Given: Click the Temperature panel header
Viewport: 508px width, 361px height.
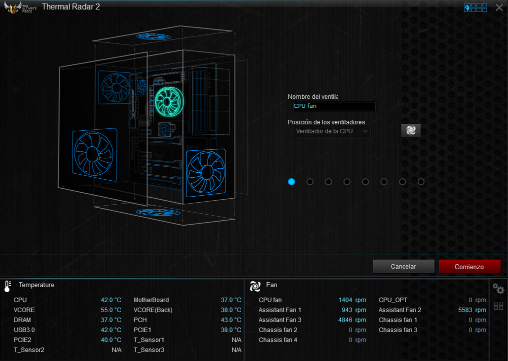Looking at the screenshot, I should tap(36, 285).
